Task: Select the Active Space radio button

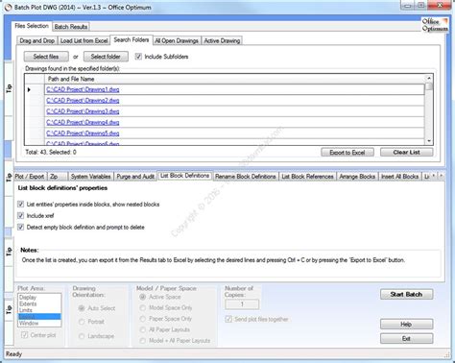Action: (x=142, y=297)
